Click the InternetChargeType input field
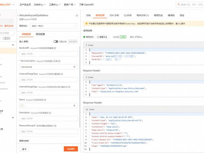 (x=48, y=93)
